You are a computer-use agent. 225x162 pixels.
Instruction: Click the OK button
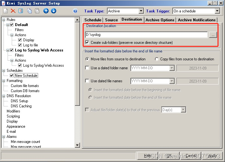(169, 156)
